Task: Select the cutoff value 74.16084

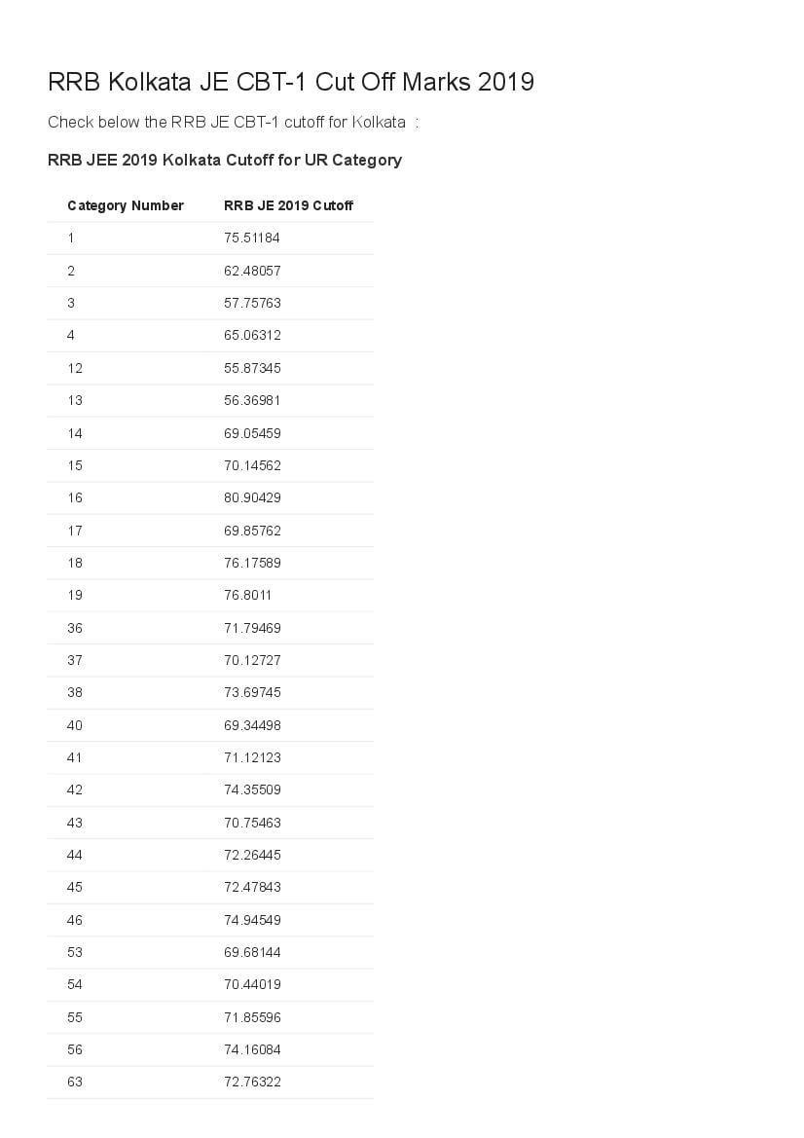Action: [x=252, y=1049]
